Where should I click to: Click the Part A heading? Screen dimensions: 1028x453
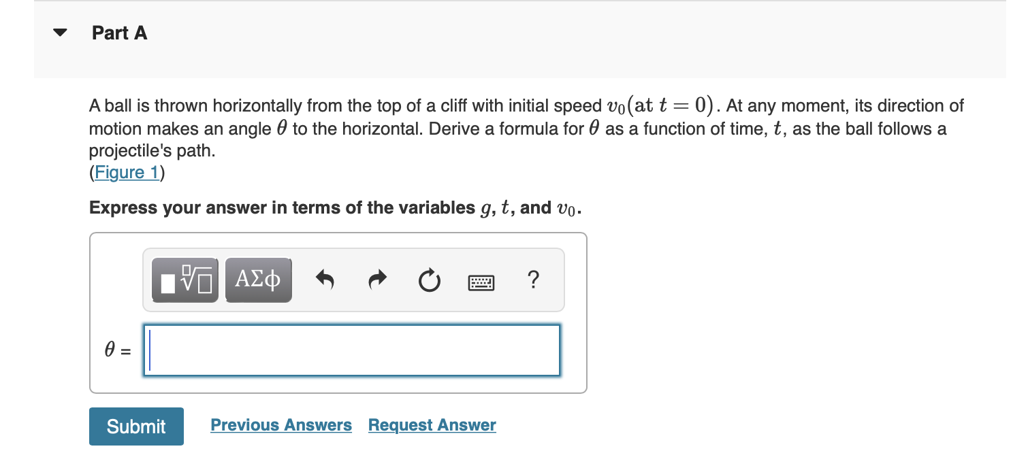pos(120,32)
